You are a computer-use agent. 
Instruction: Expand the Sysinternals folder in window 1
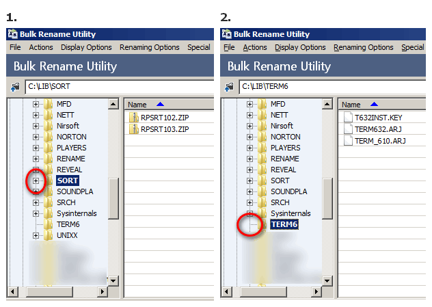point(36,213)
